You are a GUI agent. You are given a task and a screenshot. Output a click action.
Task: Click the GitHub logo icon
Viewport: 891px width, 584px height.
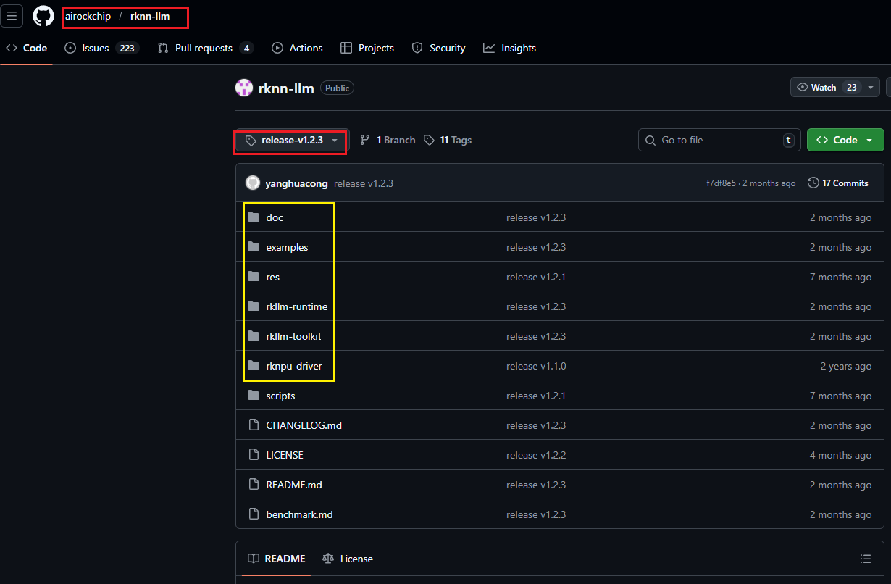[x=43, y=16]
